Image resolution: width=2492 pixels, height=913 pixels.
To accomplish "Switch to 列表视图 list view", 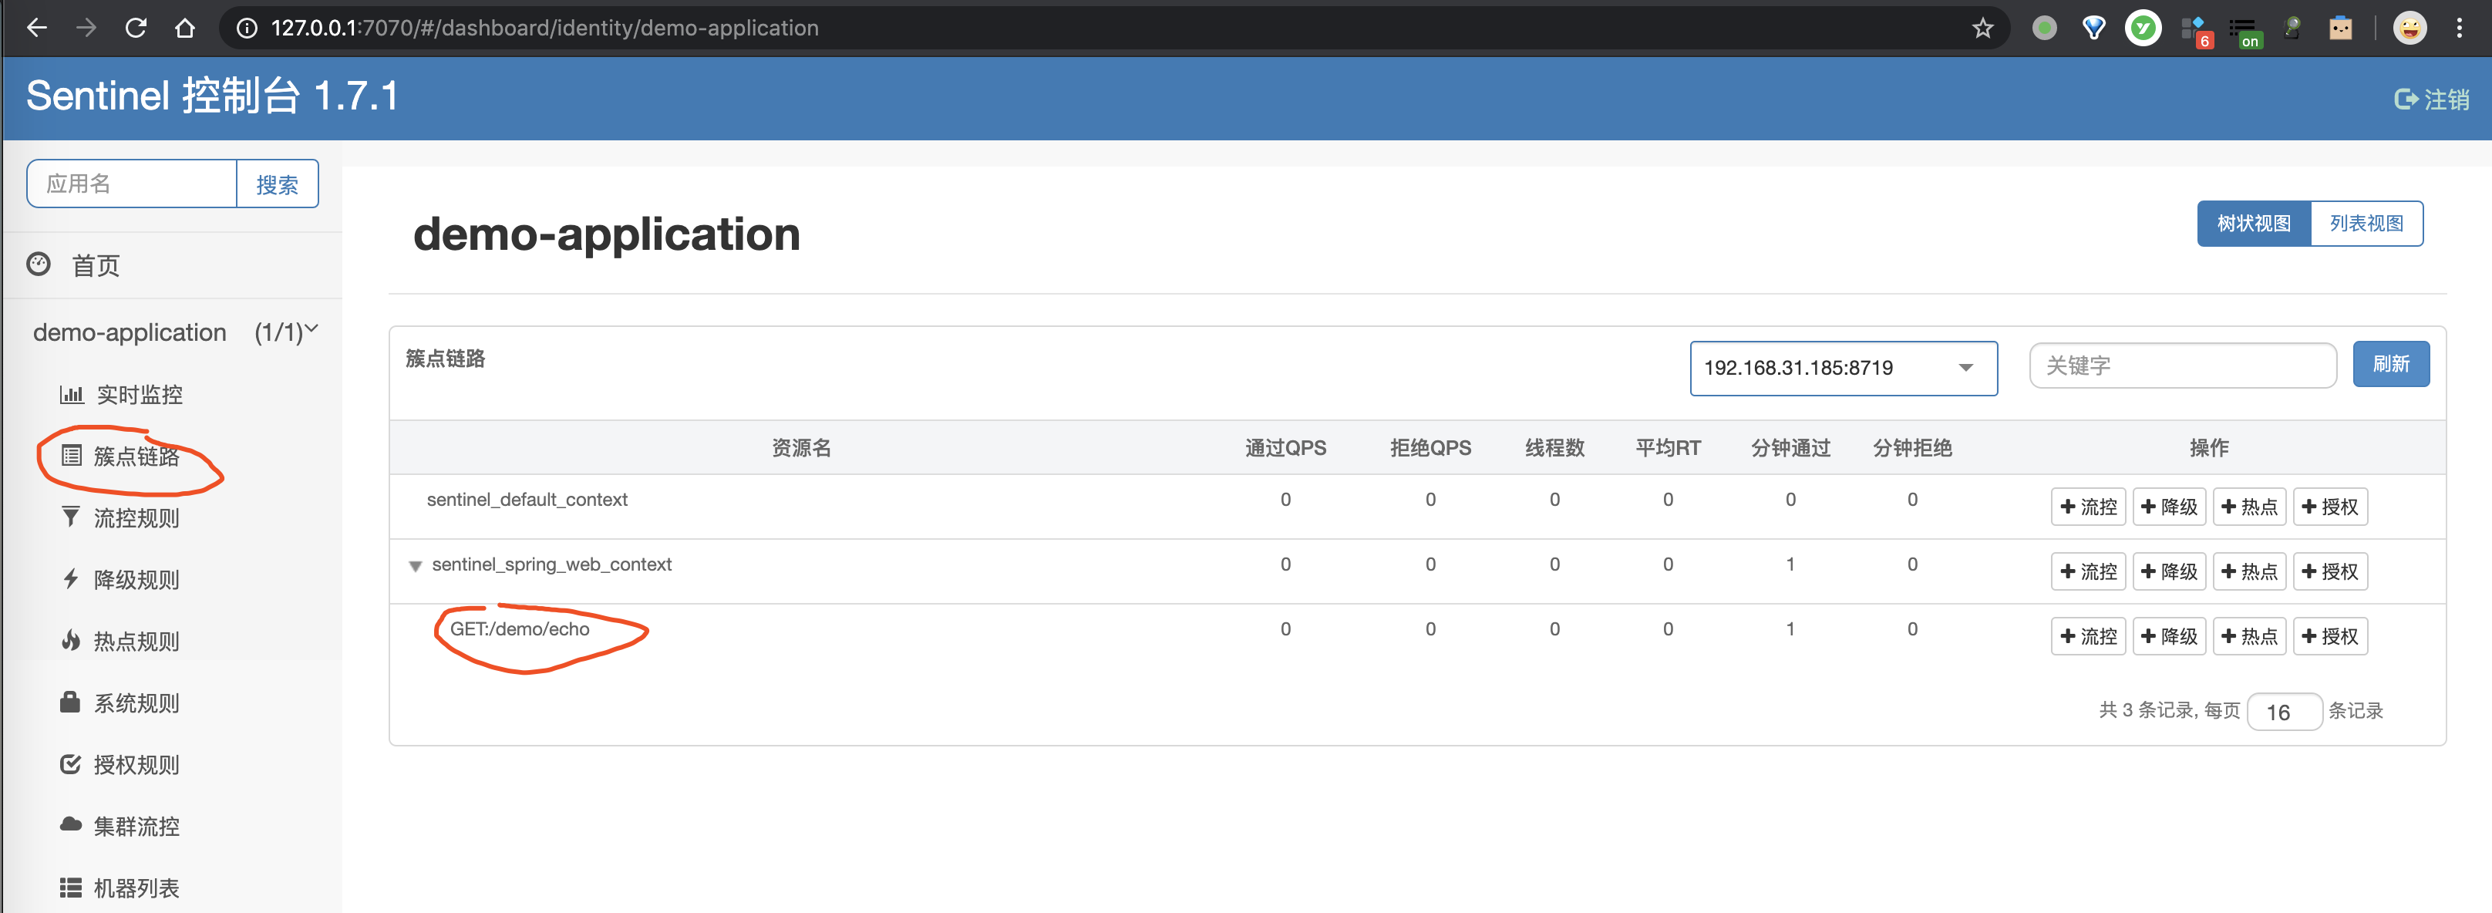I will click(x=2367, y=222).
